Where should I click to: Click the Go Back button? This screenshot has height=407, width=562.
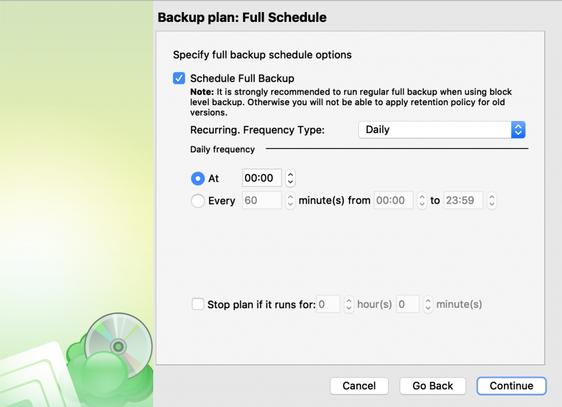click(x=432, y=386)
